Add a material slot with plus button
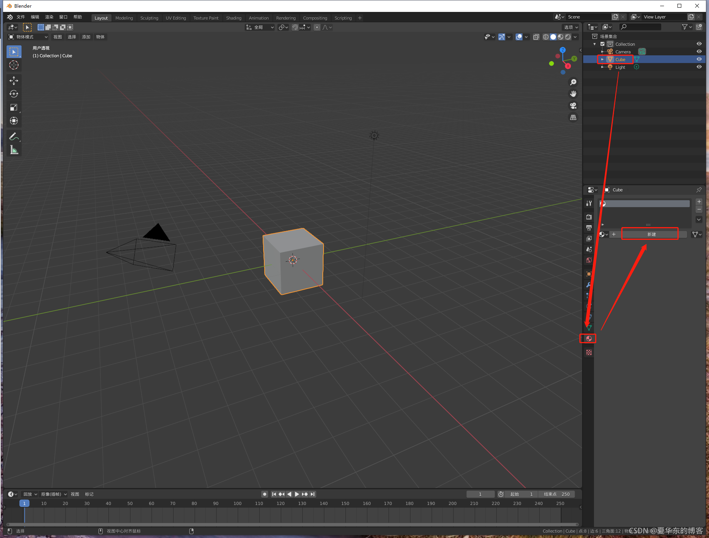 tap(699, 202)
